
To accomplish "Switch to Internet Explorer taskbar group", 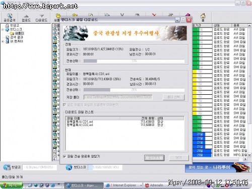I will (123, 185).
